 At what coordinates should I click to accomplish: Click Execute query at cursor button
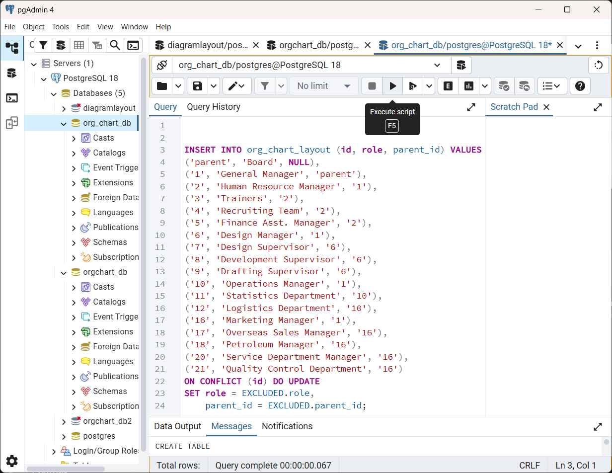pos(413,86)
